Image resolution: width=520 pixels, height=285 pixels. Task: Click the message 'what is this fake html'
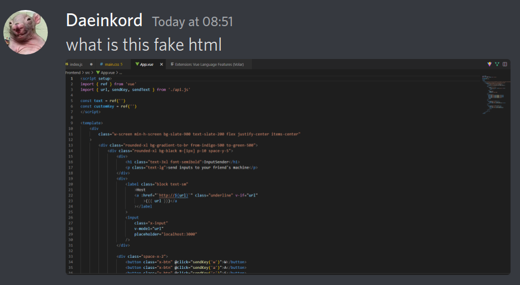coord(143,45)
